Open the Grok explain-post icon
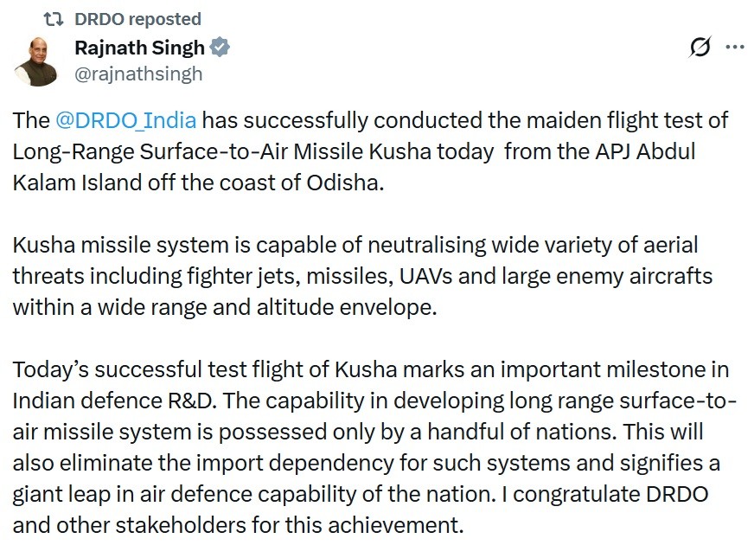754x545 pixels. [x=700, y=47]
